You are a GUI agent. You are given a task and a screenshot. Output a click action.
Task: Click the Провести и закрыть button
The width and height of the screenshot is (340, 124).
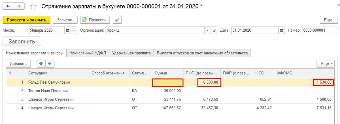[26, 20]
